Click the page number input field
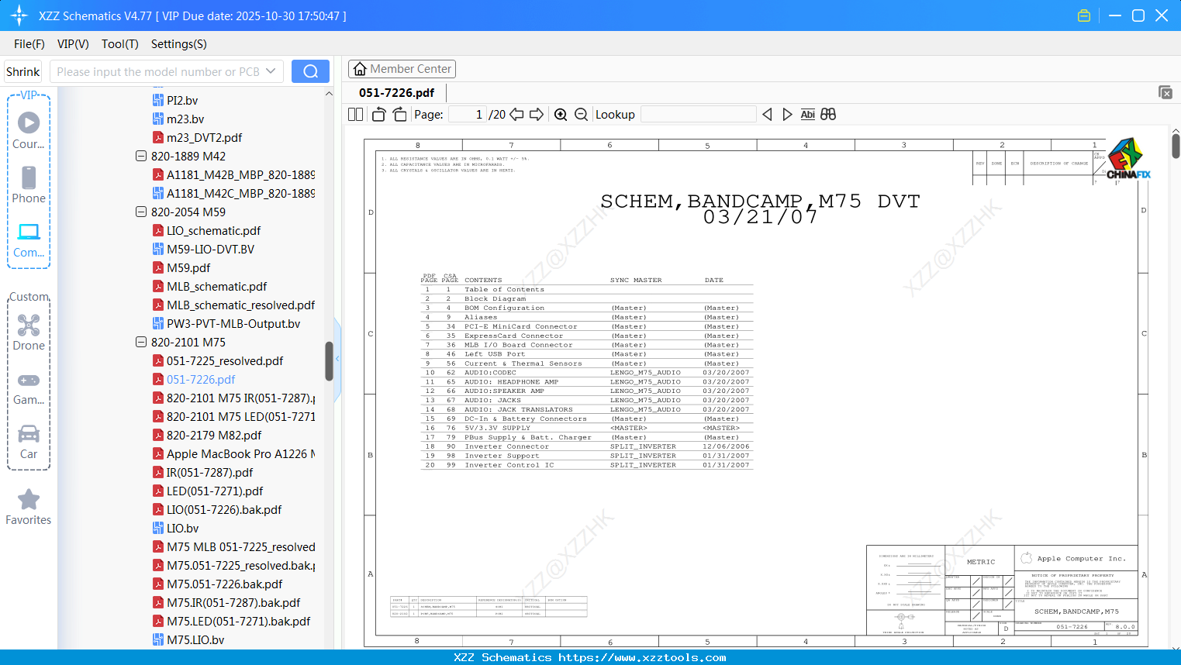 click(x=468, y=115)
